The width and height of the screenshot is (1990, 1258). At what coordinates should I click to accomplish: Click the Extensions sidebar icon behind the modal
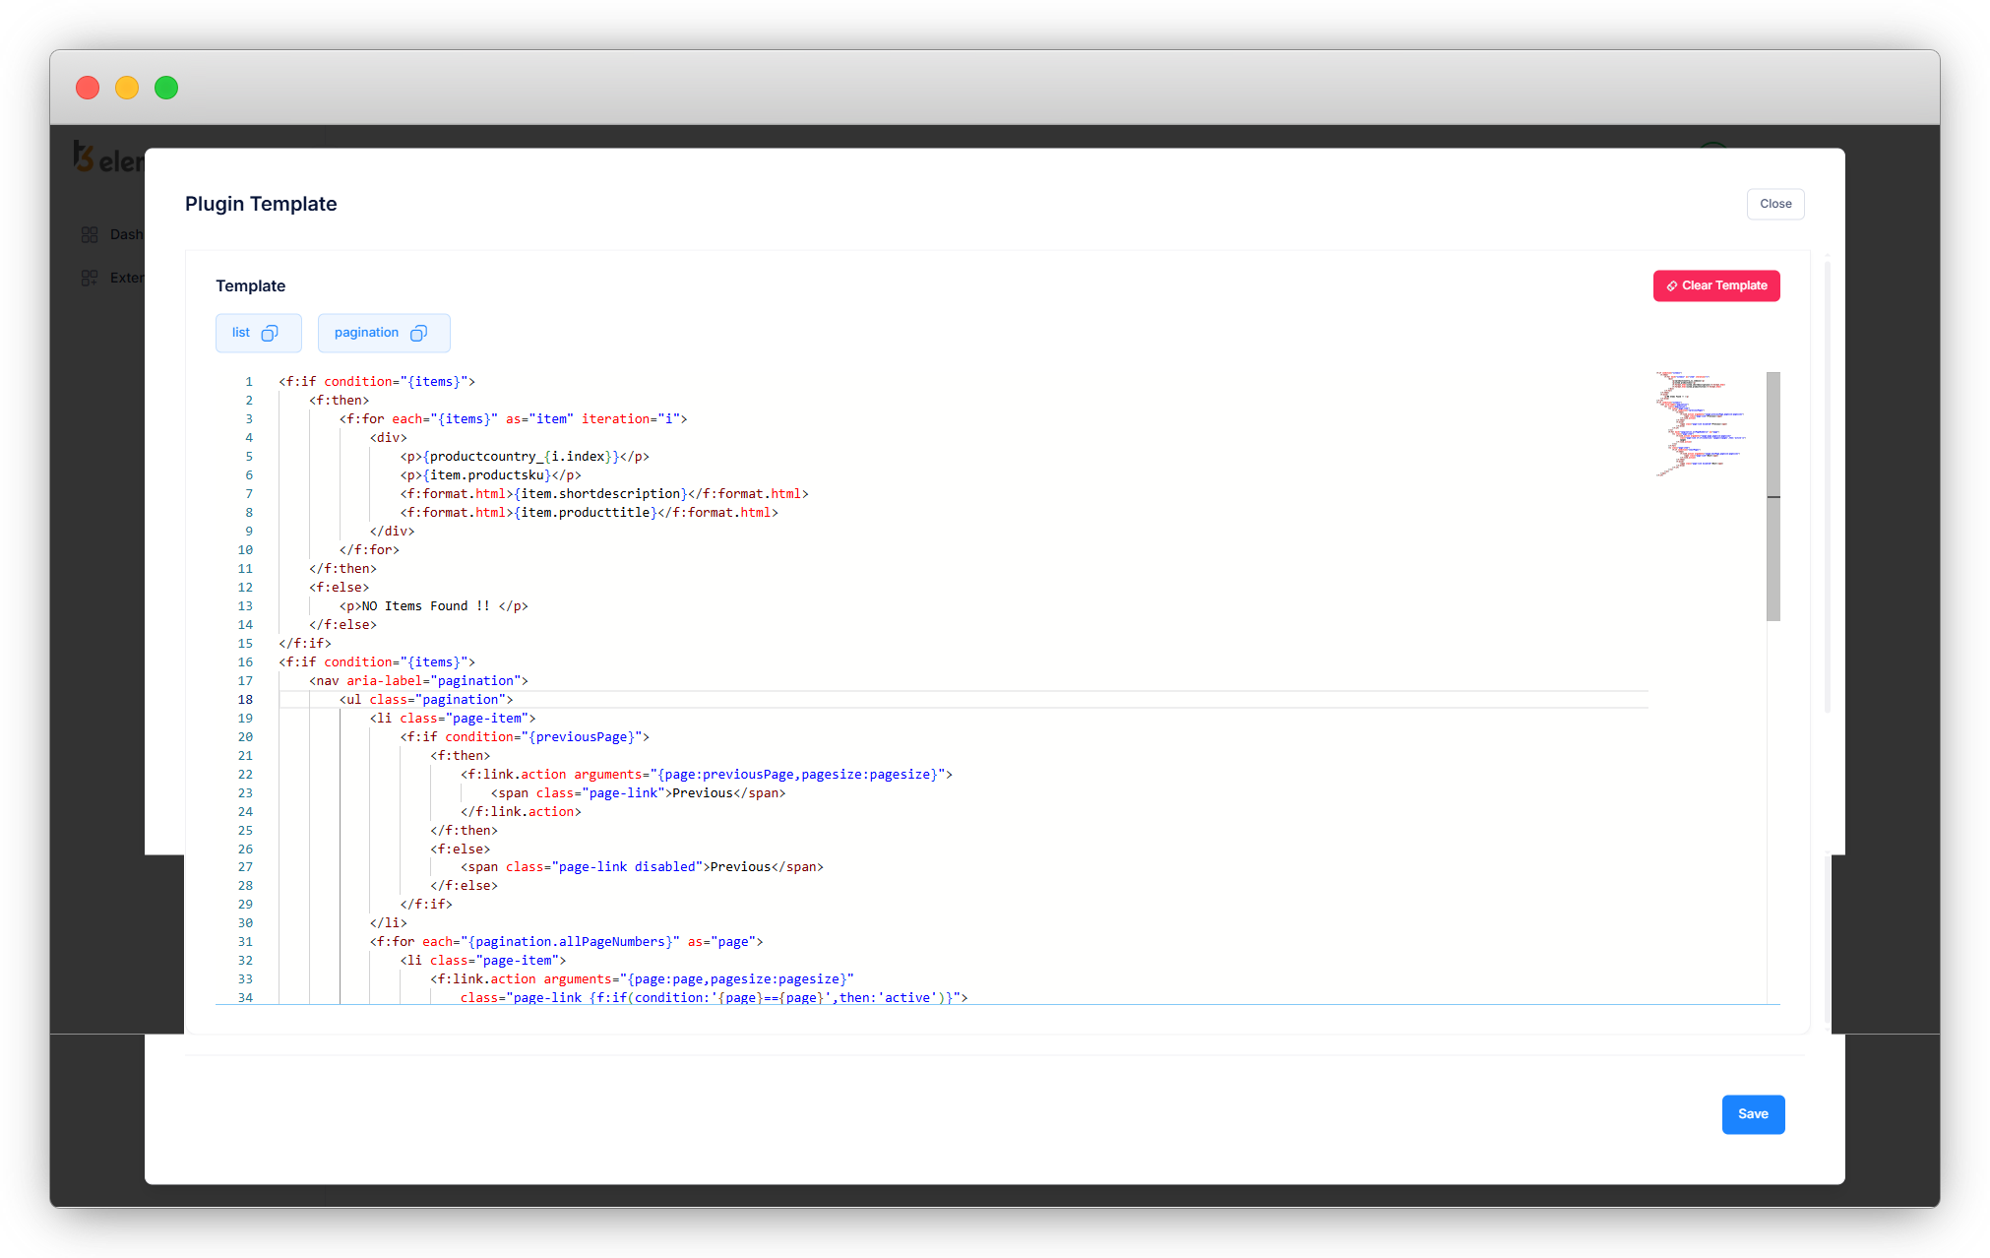(90, 278)
